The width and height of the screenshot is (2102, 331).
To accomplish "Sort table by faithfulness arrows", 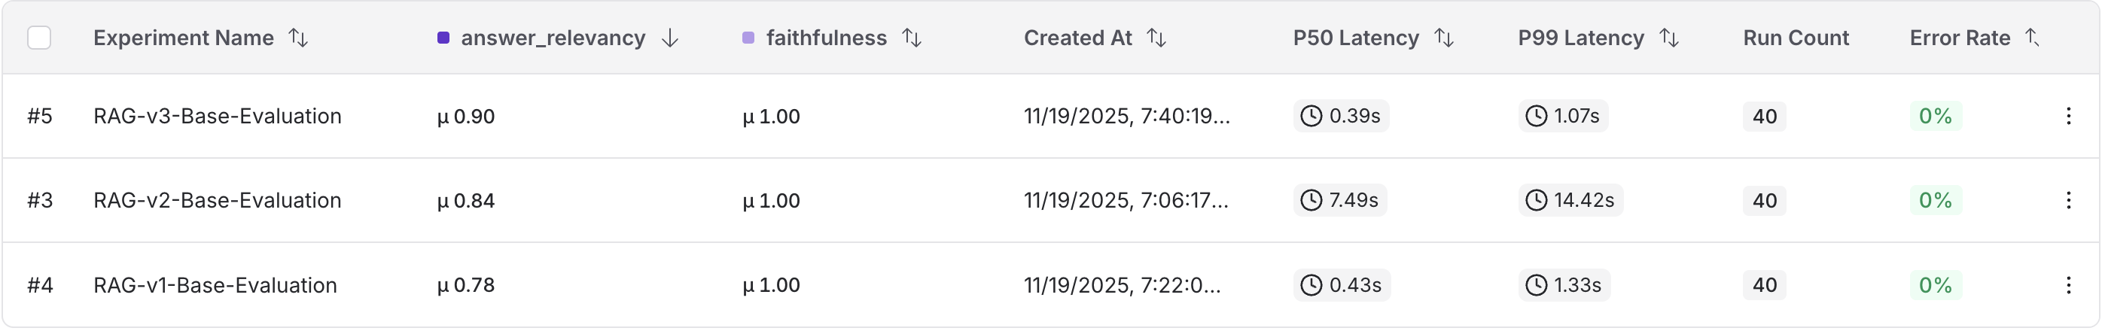I will (912, 38).
